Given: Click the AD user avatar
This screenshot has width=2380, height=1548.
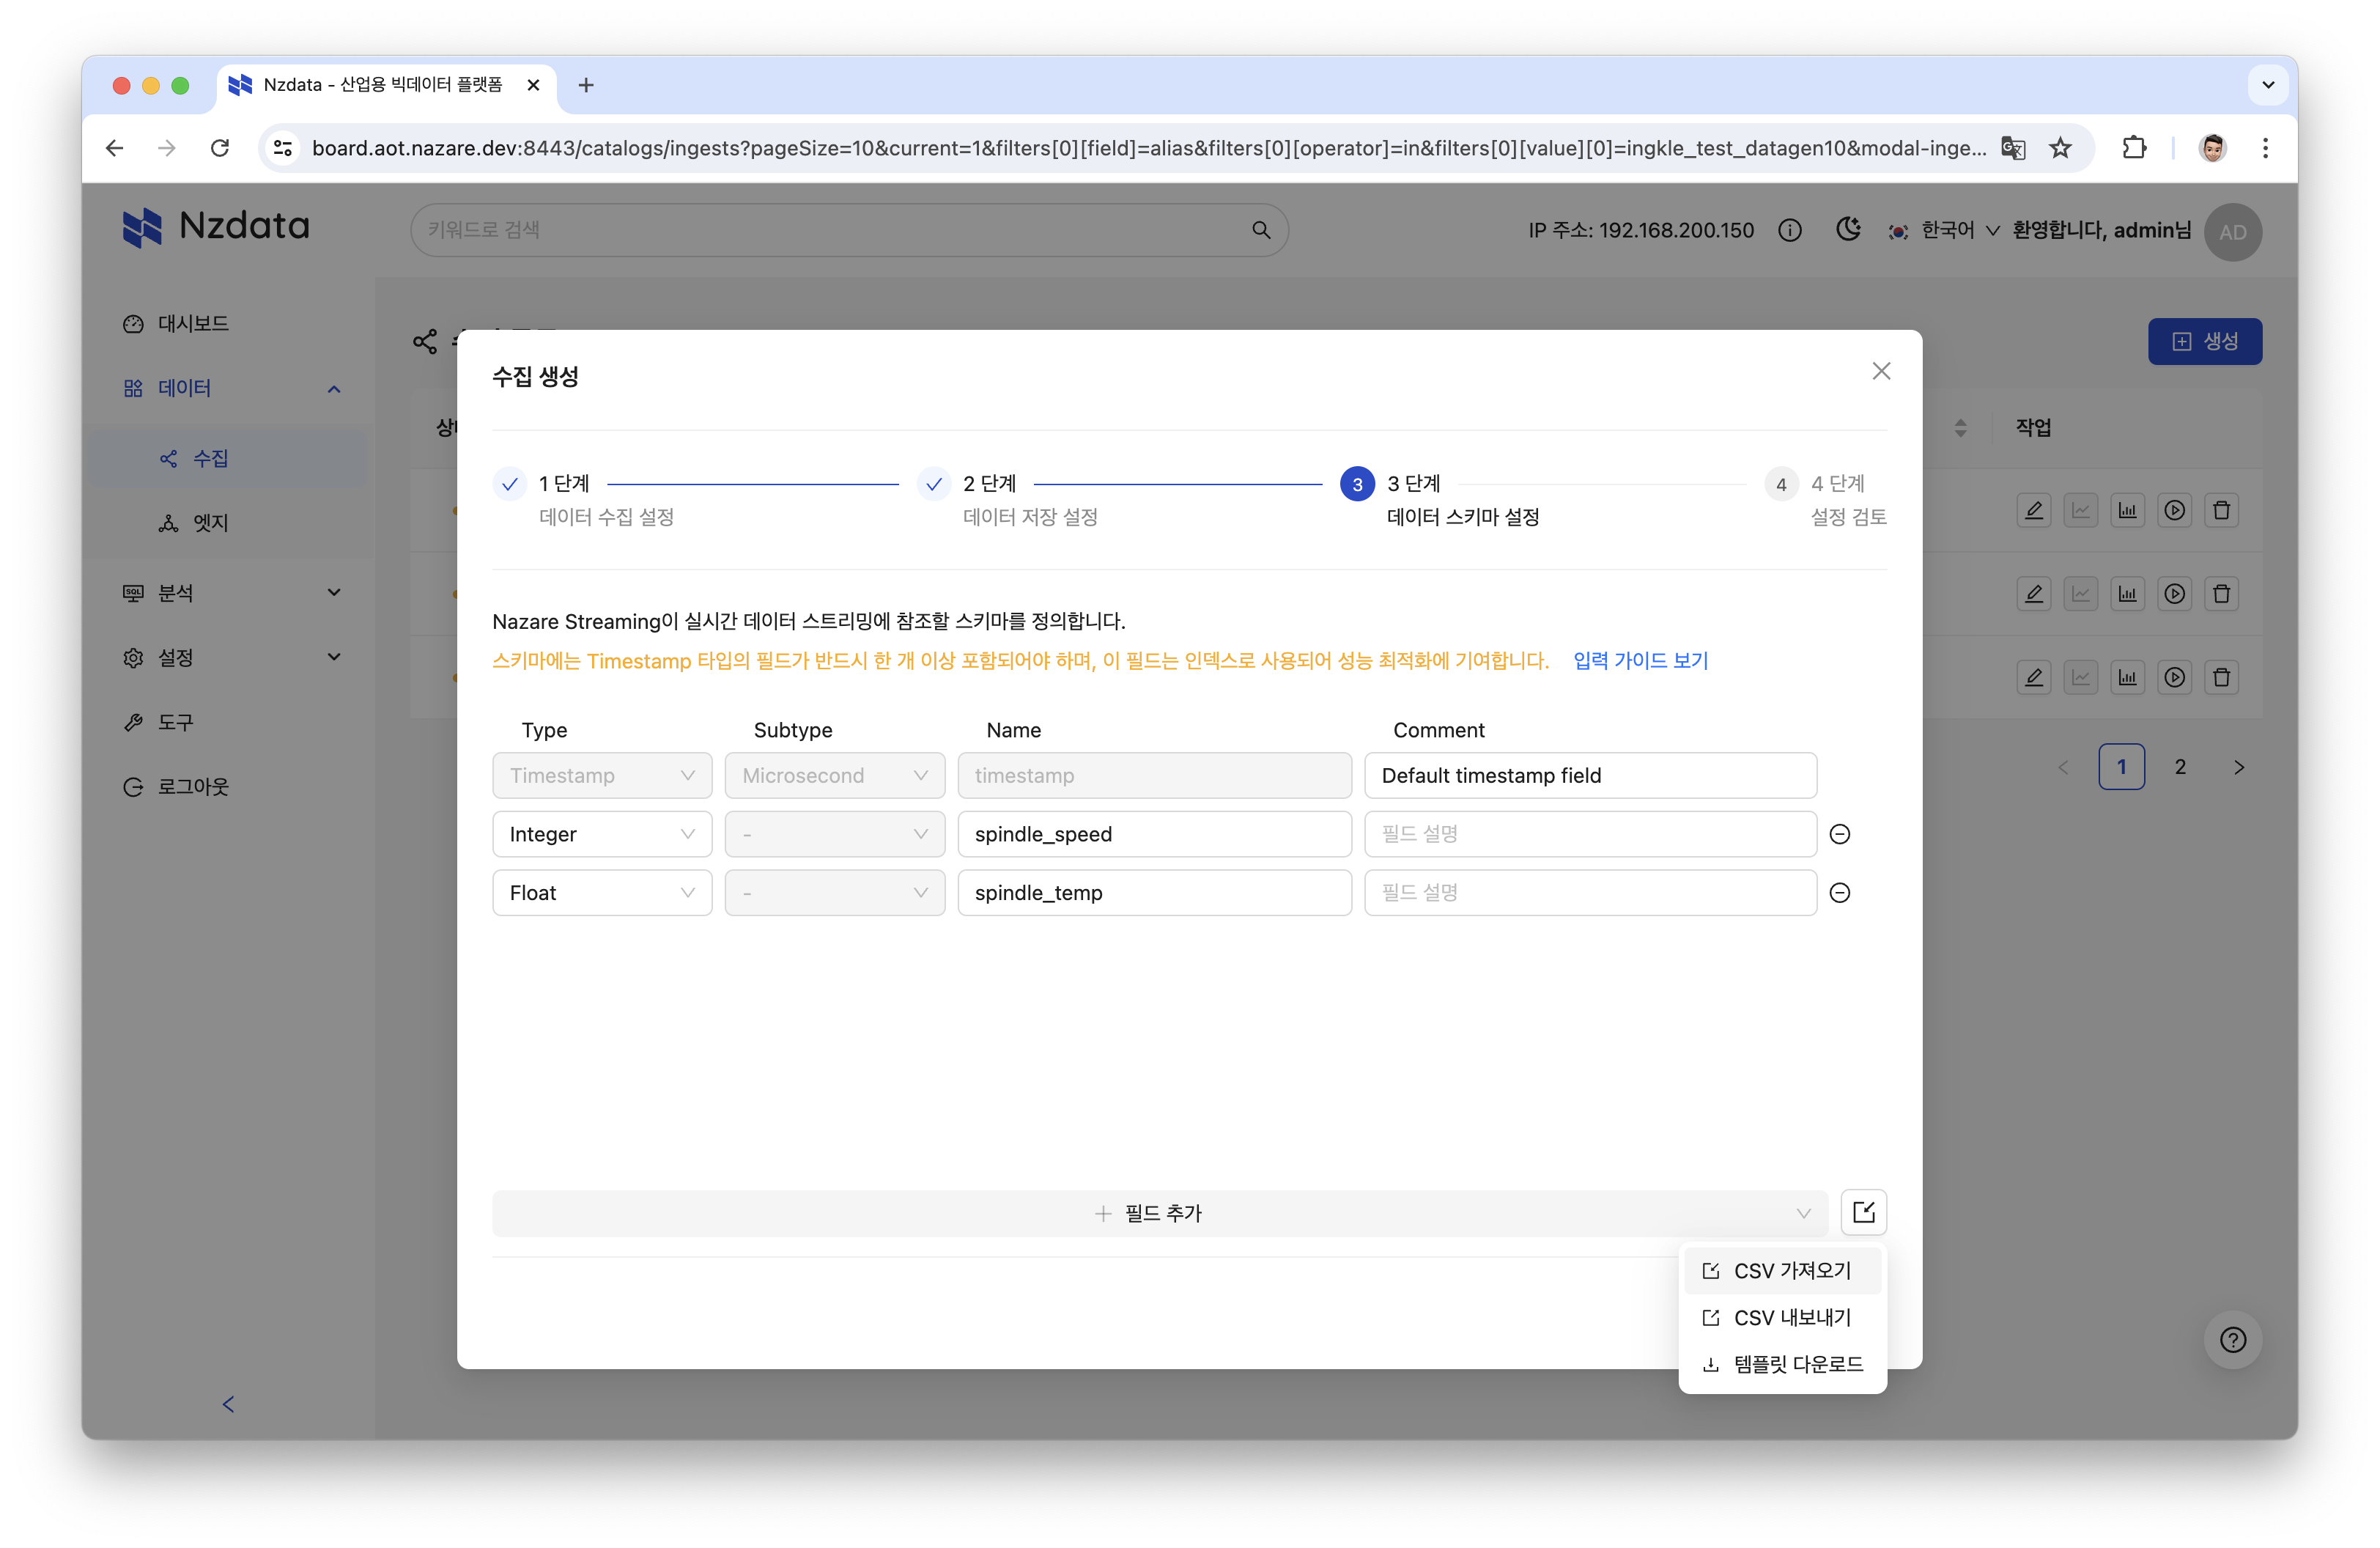Looking at the screenshot, I should point(2232,231).
